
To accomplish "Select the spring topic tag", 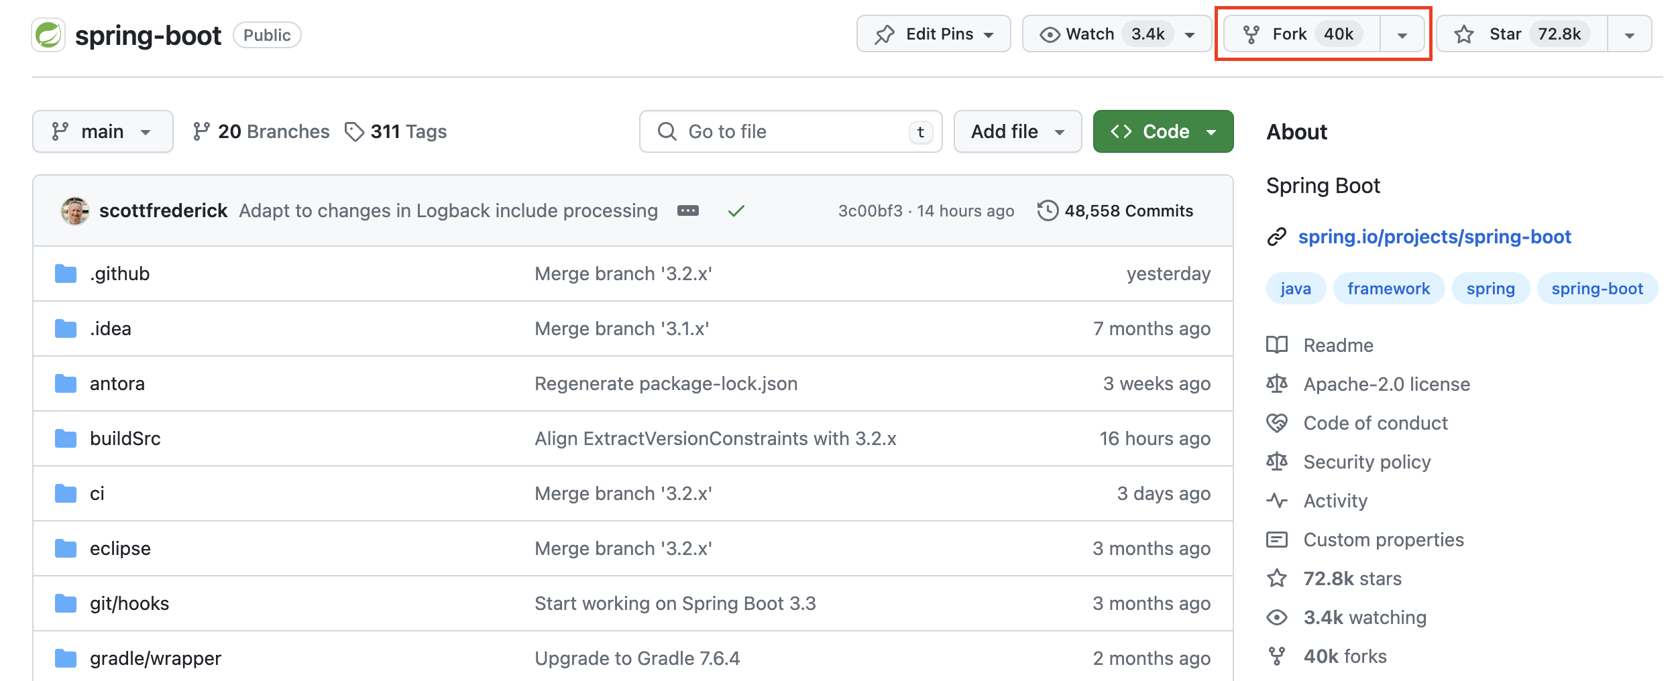I will tap(1490, 288).
